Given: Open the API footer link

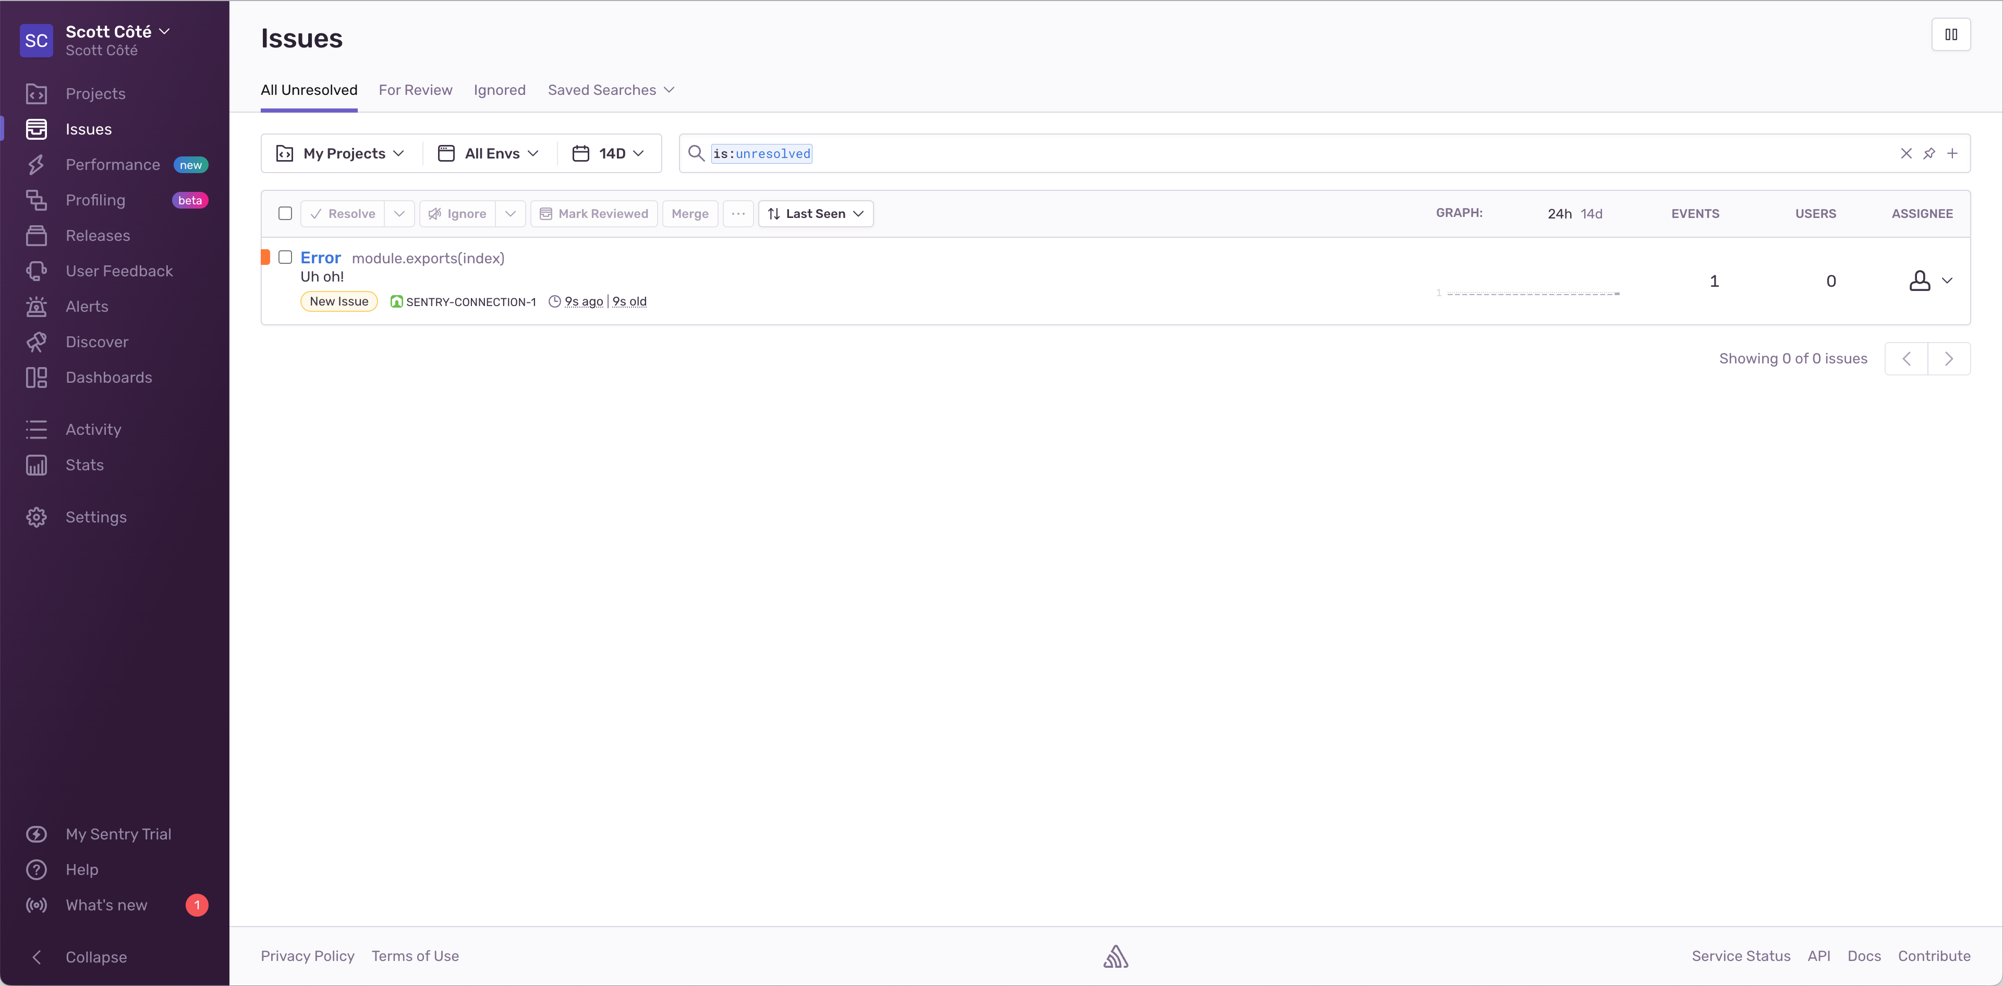Looking at the screenshot, I should point(1819,956).
